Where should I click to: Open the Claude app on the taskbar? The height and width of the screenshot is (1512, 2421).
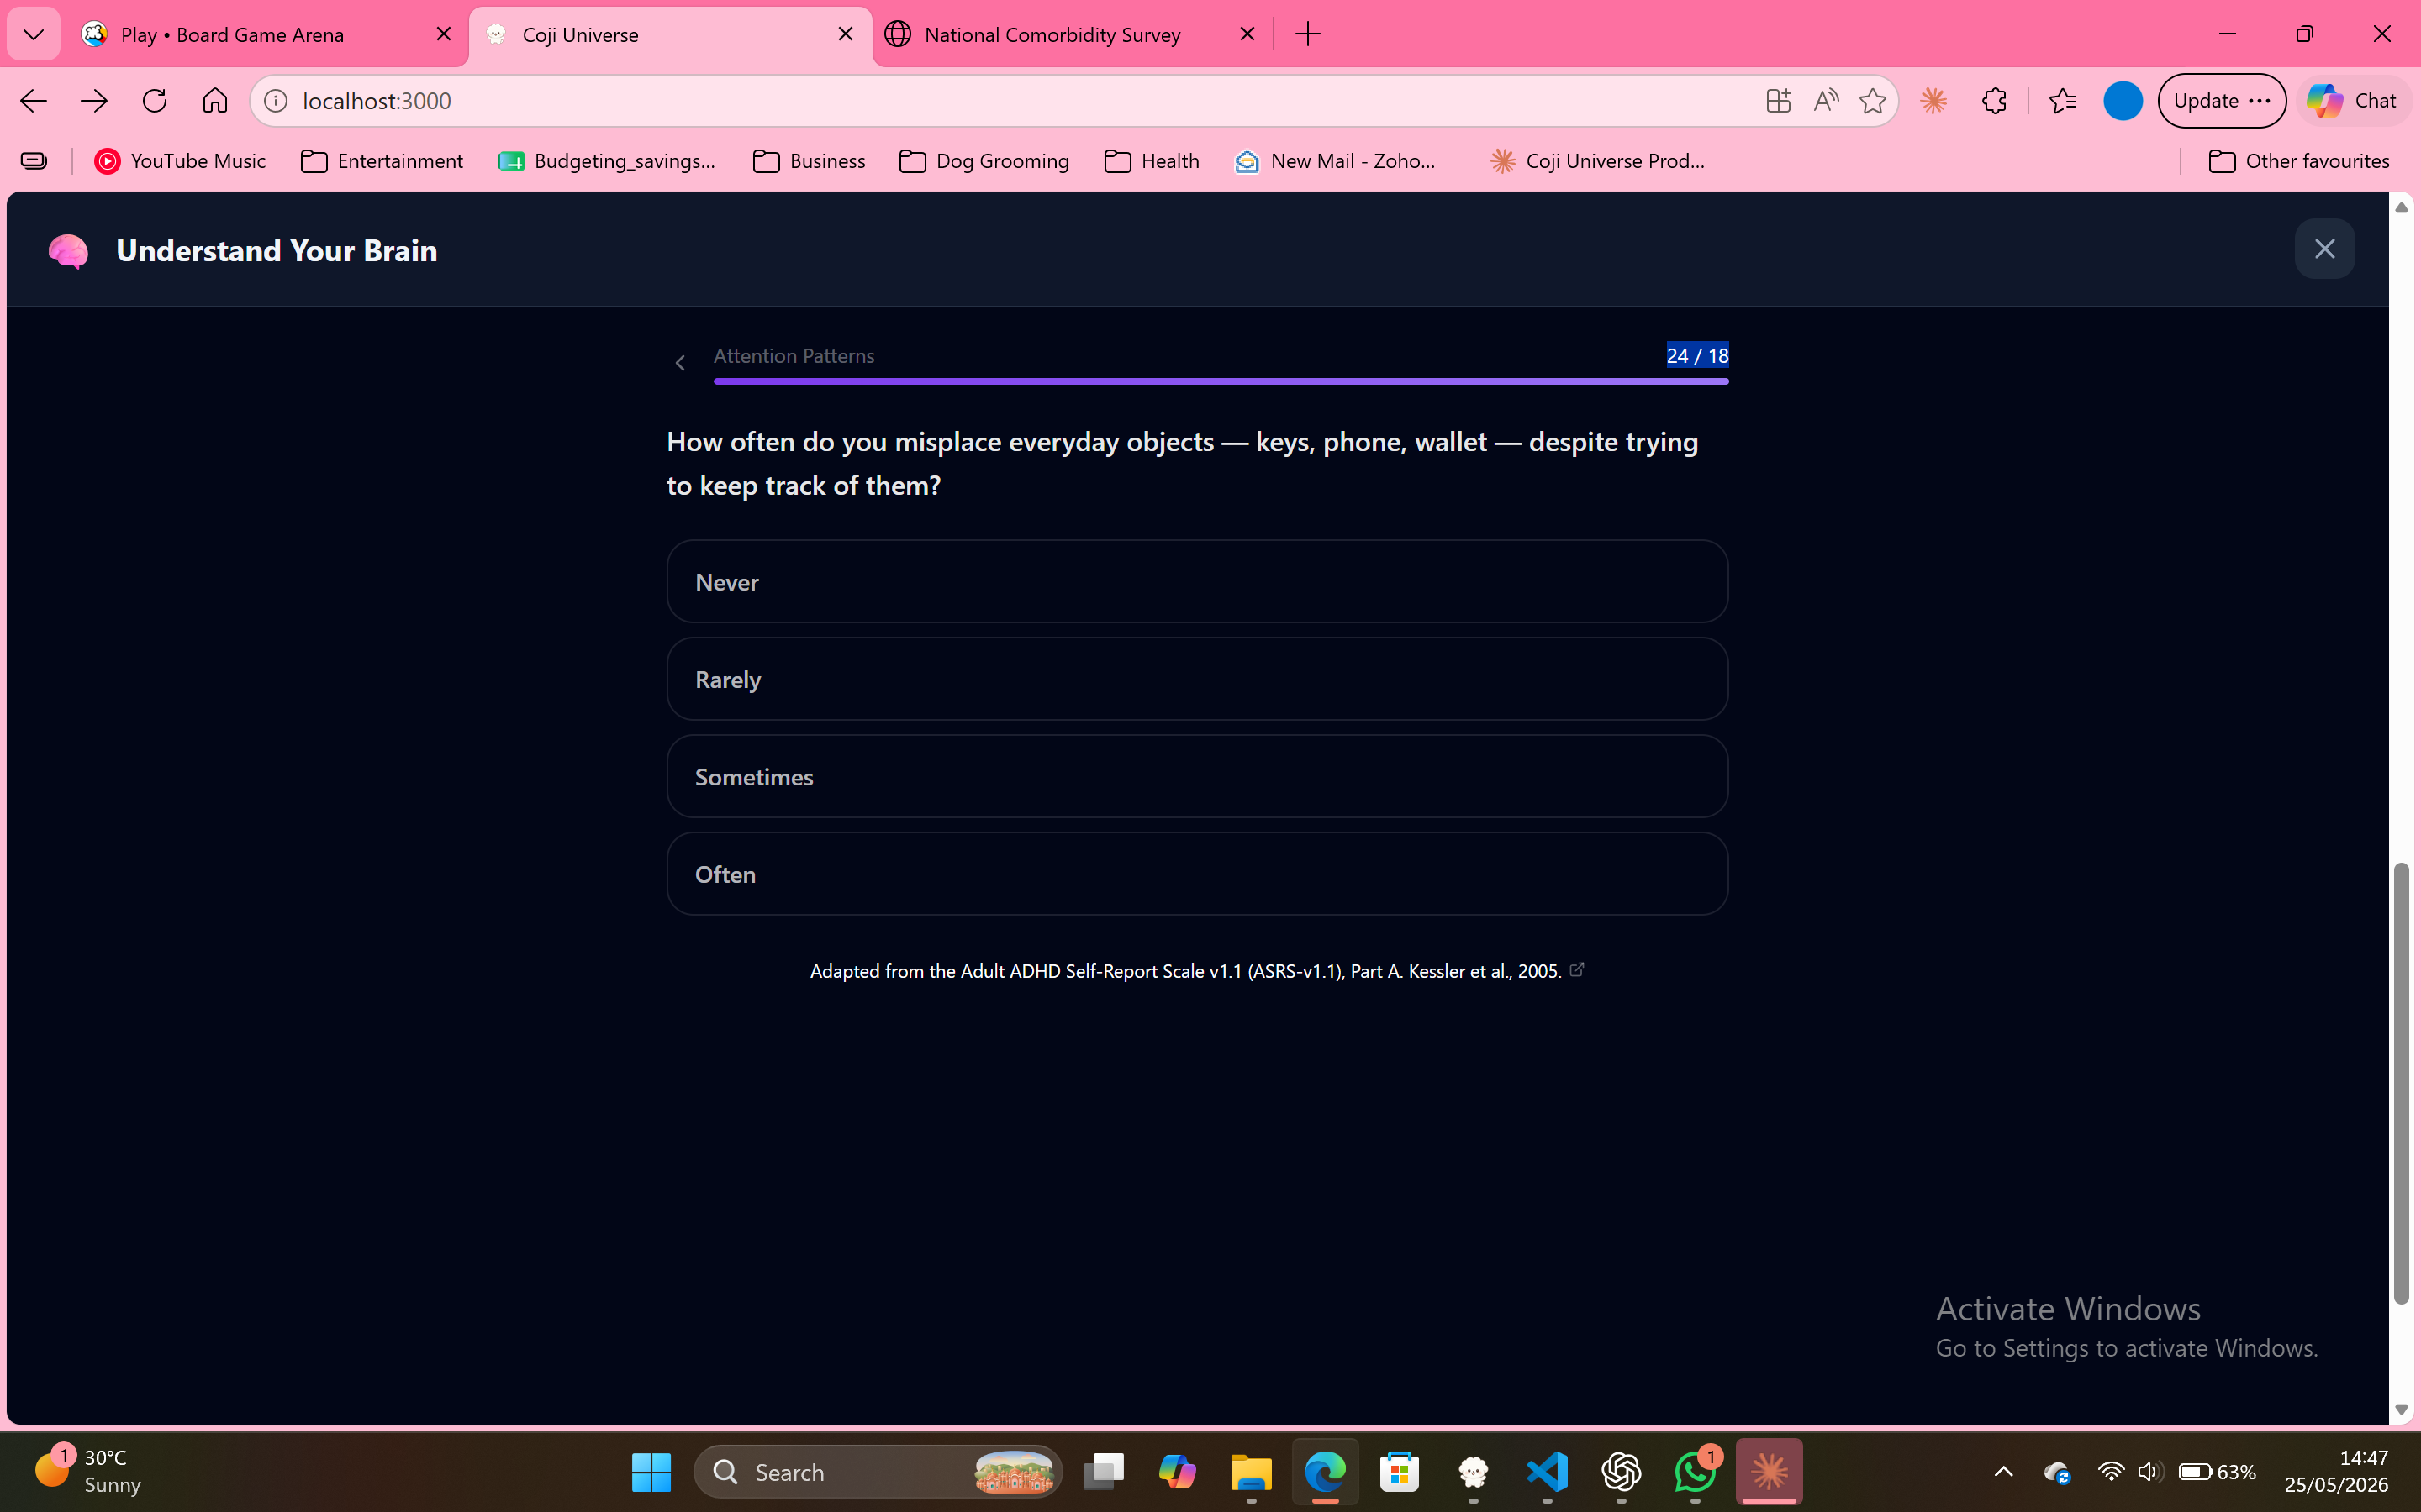coord(1769,1472)
